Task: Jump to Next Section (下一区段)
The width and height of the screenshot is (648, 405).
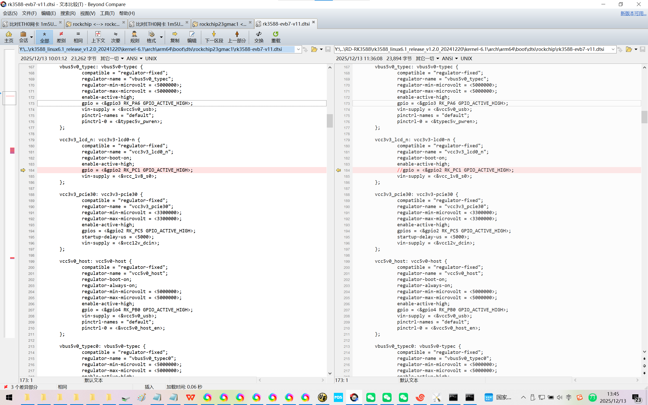Action: tap(214, 37)
